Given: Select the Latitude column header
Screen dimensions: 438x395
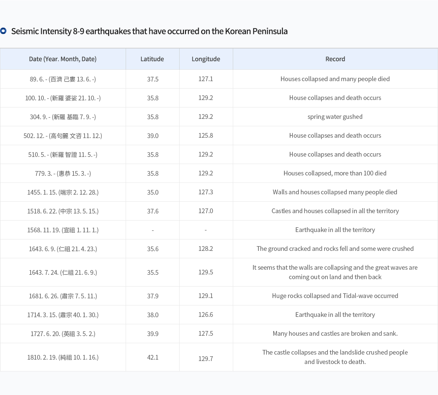Looking at the screenshot, I should (152, 59).
